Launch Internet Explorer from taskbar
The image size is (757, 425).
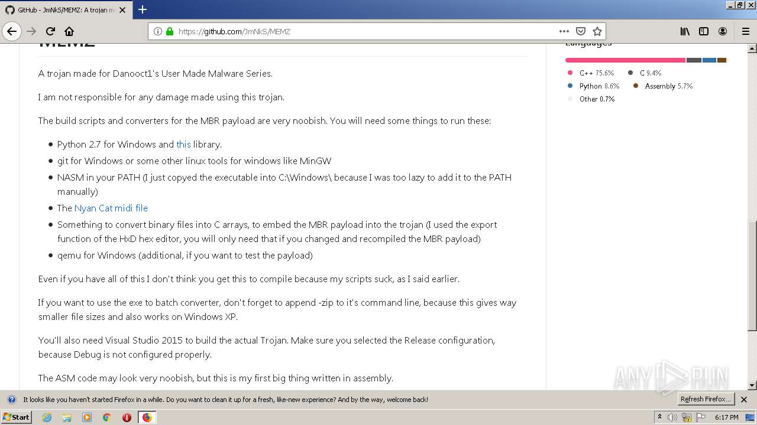coord(47,417)
